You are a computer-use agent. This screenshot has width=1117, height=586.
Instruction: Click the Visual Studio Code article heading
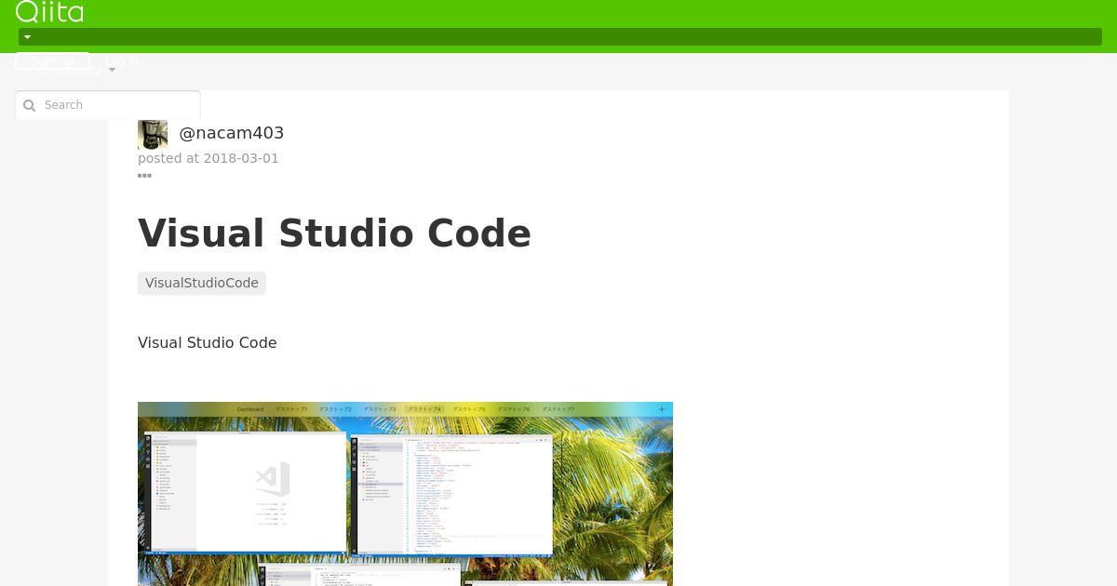[x=334, y=233]
